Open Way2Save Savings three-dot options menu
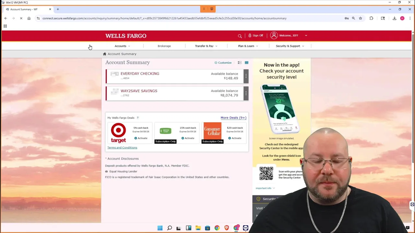Screen dimensions: 415x233 246,93
